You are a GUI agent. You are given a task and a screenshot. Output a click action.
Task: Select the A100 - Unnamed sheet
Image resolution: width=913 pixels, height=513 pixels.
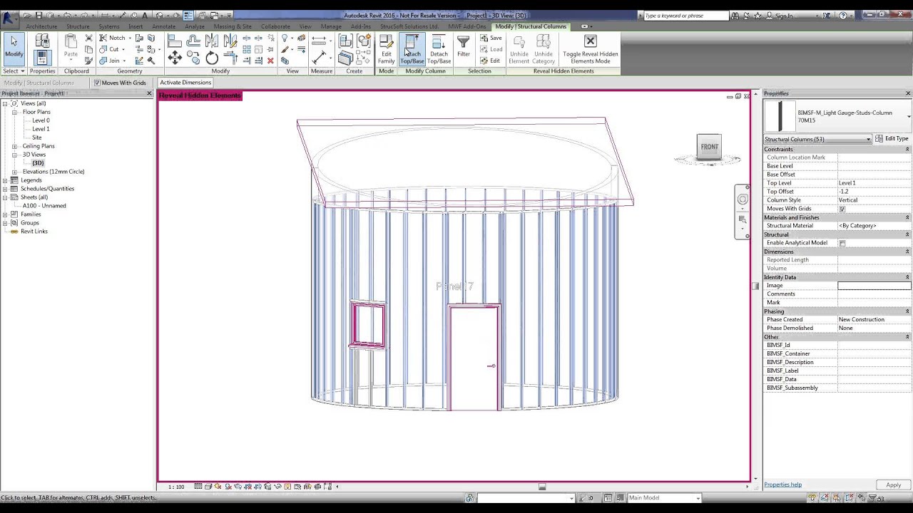pos(44,206)
